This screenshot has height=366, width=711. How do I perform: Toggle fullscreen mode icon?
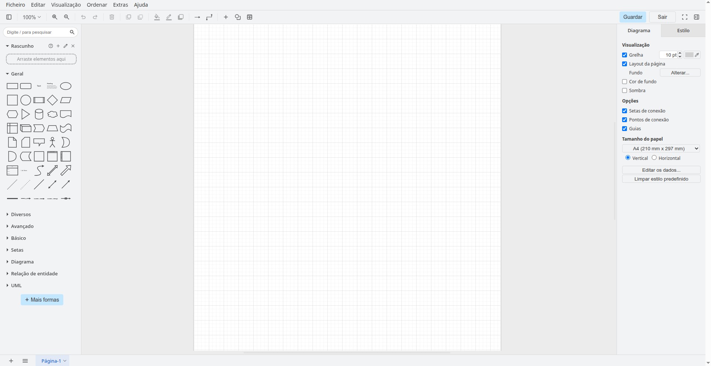point(685,17)
